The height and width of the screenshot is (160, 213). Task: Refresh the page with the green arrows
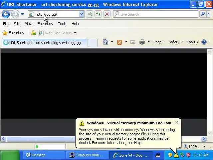[x=98, y=14]
